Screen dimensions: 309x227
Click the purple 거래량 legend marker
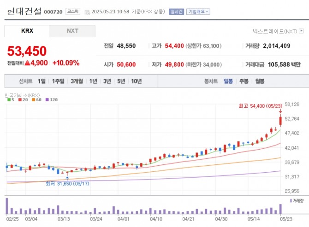click(x=291, y=201)
